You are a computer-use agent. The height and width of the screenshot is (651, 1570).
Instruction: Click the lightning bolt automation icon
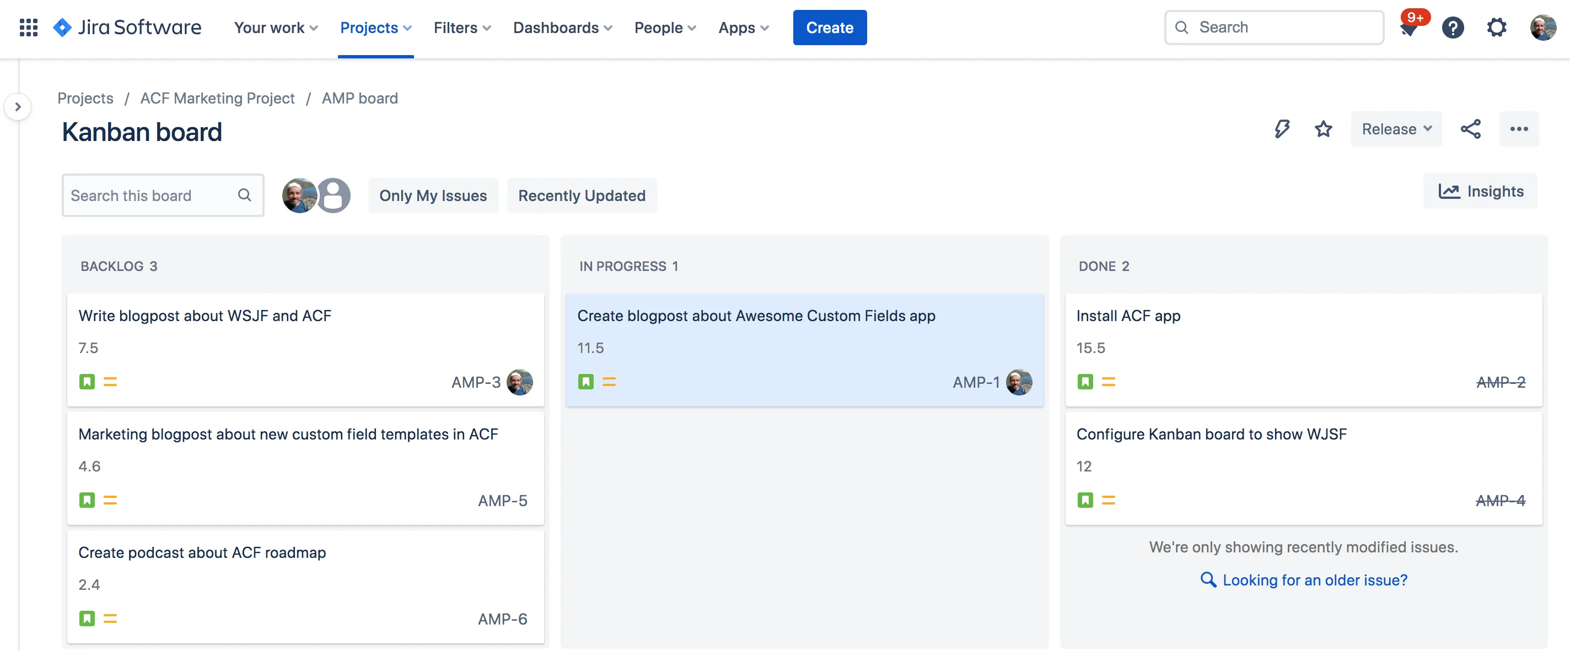[x=1282, y=128]
